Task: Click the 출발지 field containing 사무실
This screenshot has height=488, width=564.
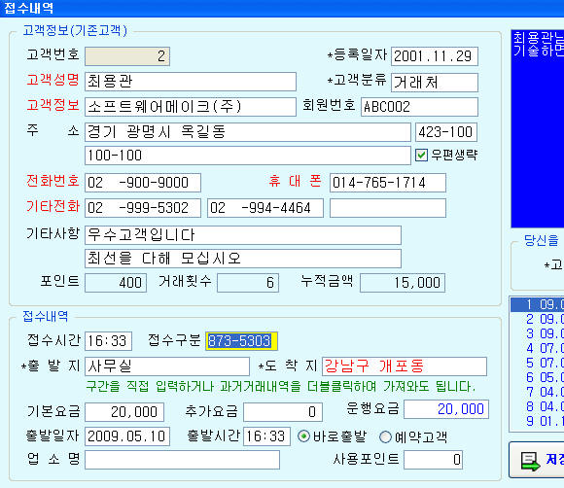Action: point(167,366)
